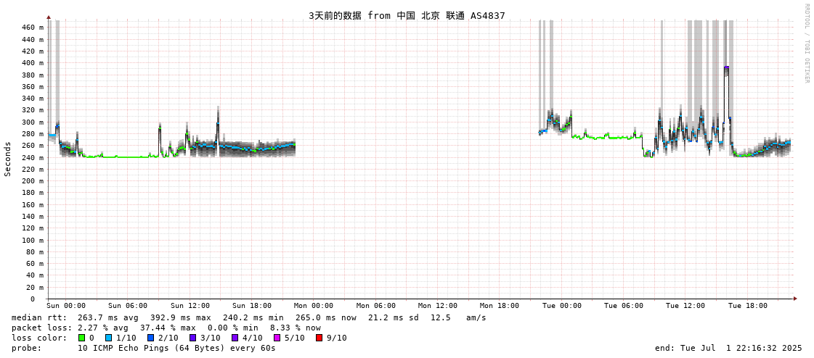The image size is (814, 358).
Task: Click the green 0 loss color swatch
Action: coord(81,338)
